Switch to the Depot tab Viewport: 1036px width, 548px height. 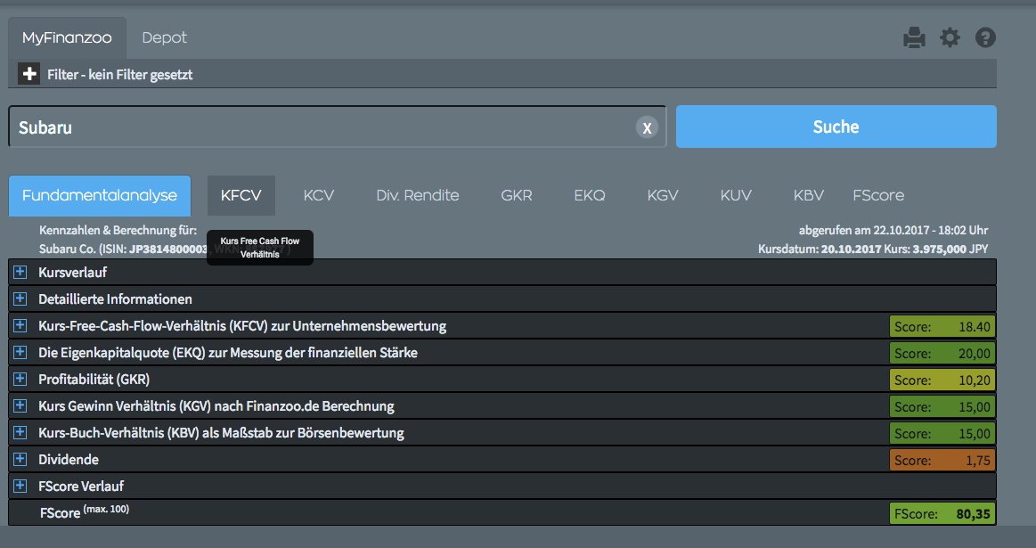tap(164, 37)
